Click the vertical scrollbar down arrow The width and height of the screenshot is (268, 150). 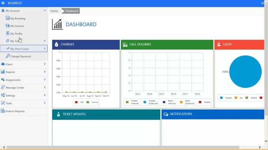(x=266, y=141)
